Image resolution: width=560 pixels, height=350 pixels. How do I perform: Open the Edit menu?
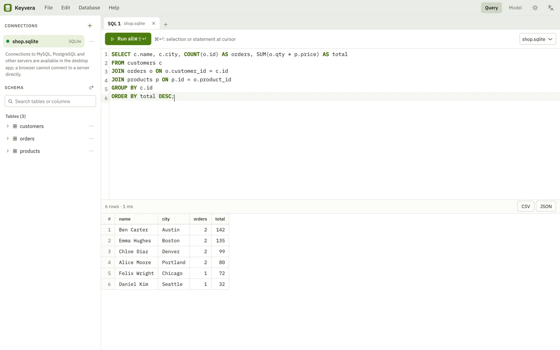point(66,8)
